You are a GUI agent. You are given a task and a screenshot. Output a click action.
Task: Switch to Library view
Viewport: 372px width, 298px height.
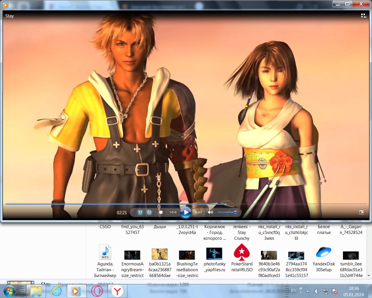tap(364, 16)
